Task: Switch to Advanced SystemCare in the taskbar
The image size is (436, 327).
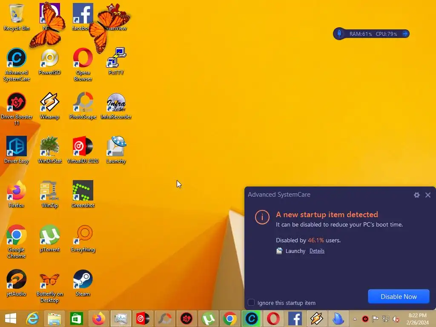Action: [252, 318]
